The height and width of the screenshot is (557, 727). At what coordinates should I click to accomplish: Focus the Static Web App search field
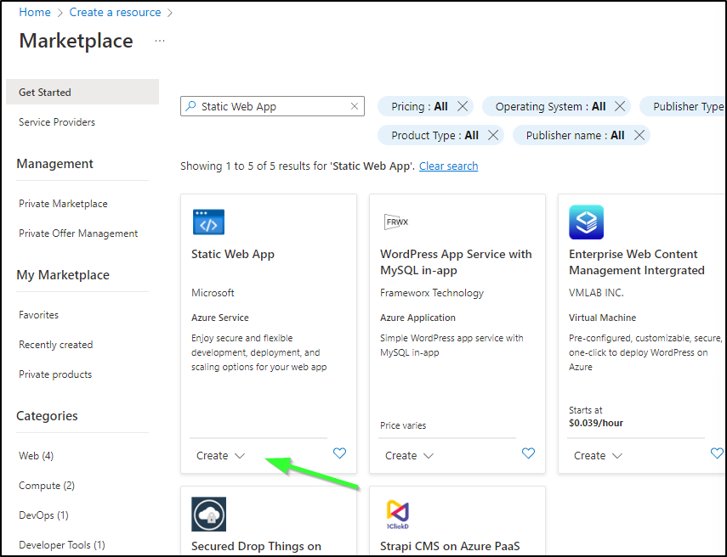click(272, 106)
